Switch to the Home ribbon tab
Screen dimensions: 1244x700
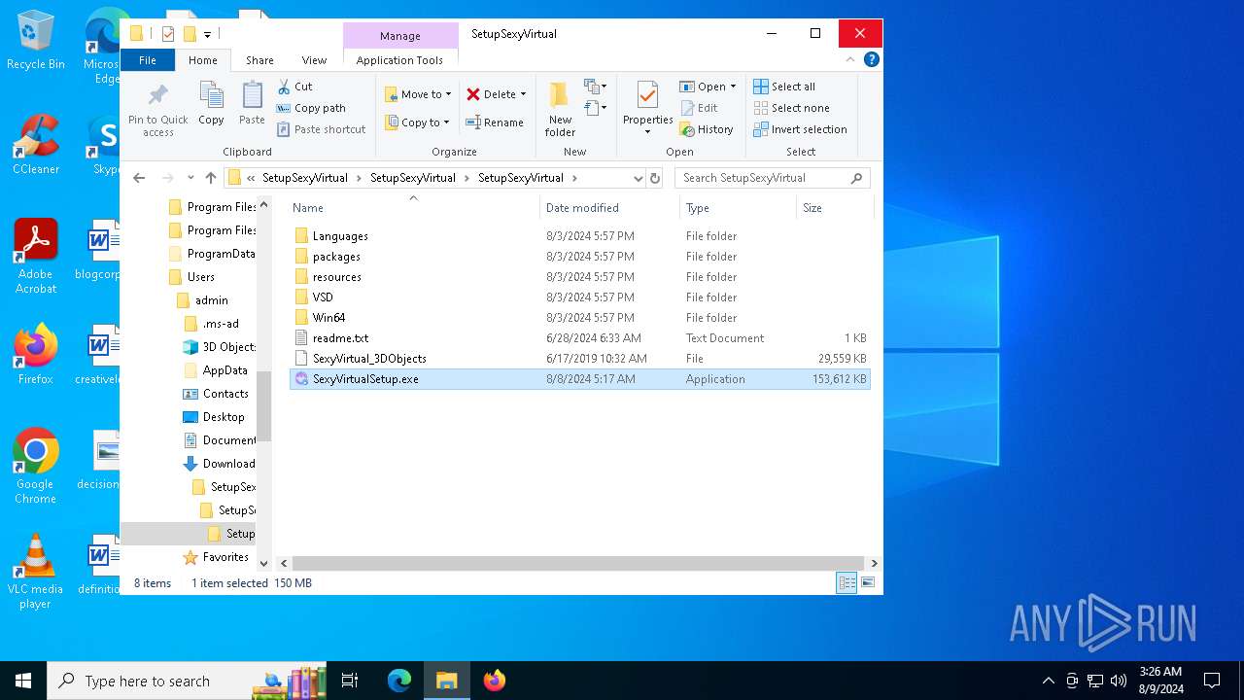pyautogui.click(x=203, y=60)
